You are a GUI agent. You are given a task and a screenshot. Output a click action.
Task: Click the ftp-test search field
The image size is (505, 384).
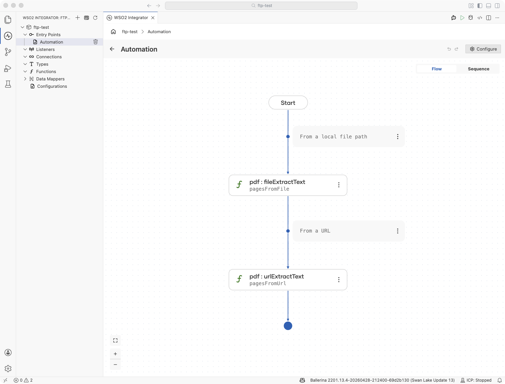pos(261,6)
